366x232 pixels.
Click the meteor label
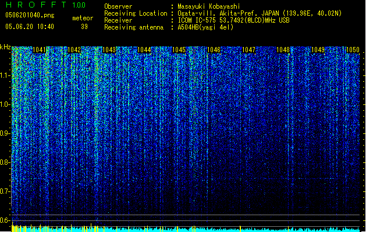click(x=83, y=18)
